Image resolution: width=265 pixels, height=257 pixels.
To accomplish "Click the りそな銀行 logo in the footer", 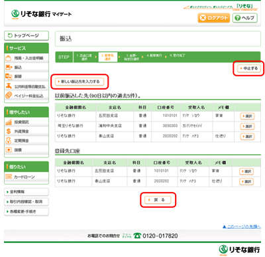I will coord(239,250).
